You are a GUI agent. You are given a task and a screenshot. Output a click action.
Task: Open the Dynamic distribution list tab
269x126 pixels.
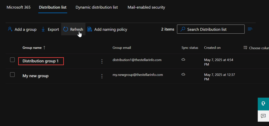click(x=97, y=7)
